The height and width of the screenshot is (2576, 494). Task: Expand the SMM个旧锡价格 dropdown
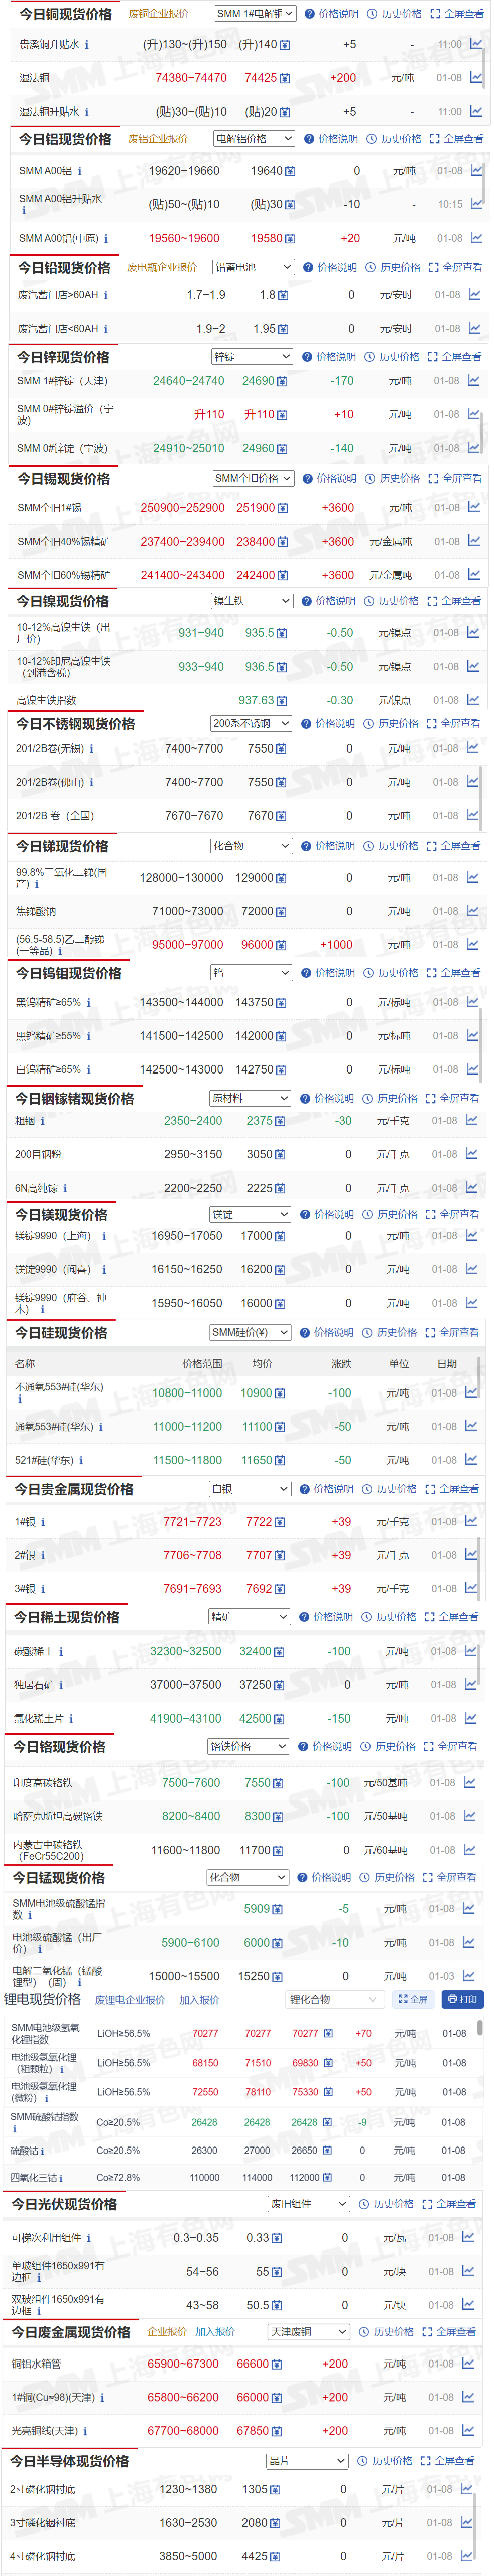pos(252,478)
